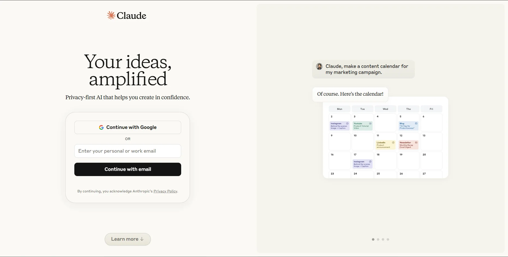Screen dimensions: 508x257
Task: Select the second carousel dot indicator
Action: coord(378,239)
